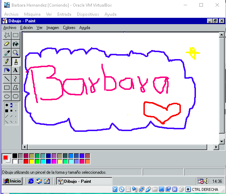Open the Colores menu
226x194 pixels.
69,28
